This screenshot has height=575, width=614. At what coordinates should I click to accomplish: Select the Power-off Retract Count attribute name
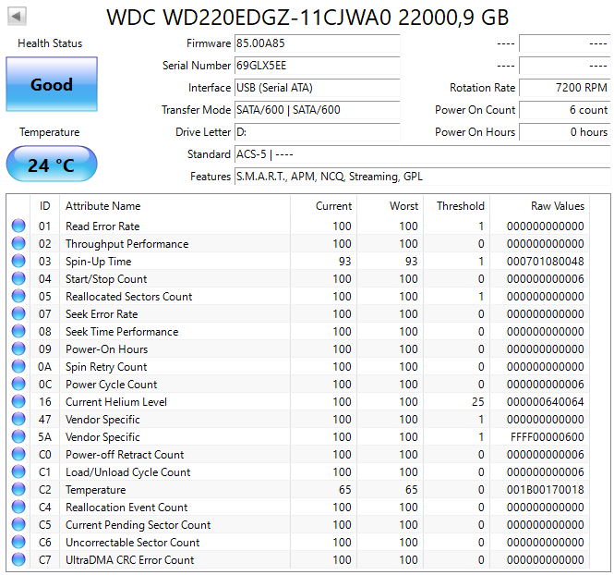tap(125, 455)
